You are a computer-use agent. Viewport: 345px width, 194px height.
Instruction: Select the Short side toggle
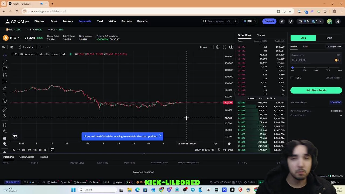tap(329, 38)
